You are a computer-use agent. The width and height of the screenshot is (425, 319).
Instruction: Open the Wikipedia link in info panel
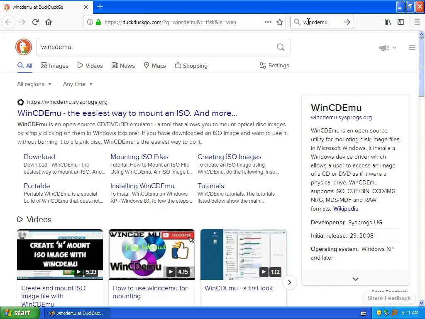click(346, 209)
